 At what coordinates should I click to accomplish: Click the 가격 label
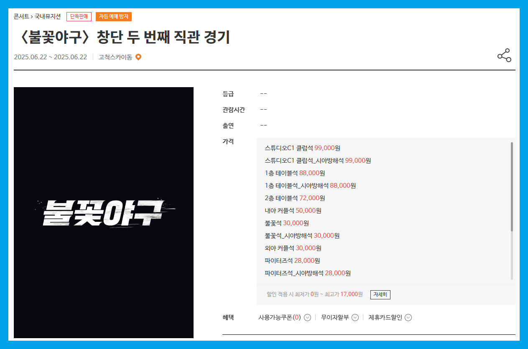pos(228,141)
